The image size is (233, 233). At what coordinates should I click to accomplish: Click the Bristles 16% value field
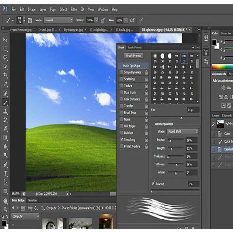[x=192, y=140]
